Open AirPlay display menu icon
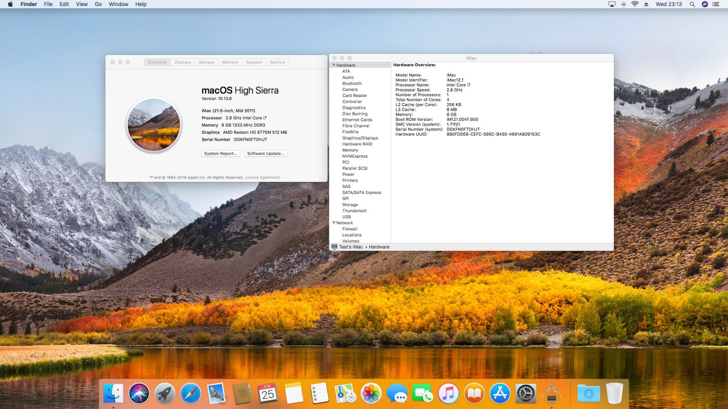 point(612,4)
